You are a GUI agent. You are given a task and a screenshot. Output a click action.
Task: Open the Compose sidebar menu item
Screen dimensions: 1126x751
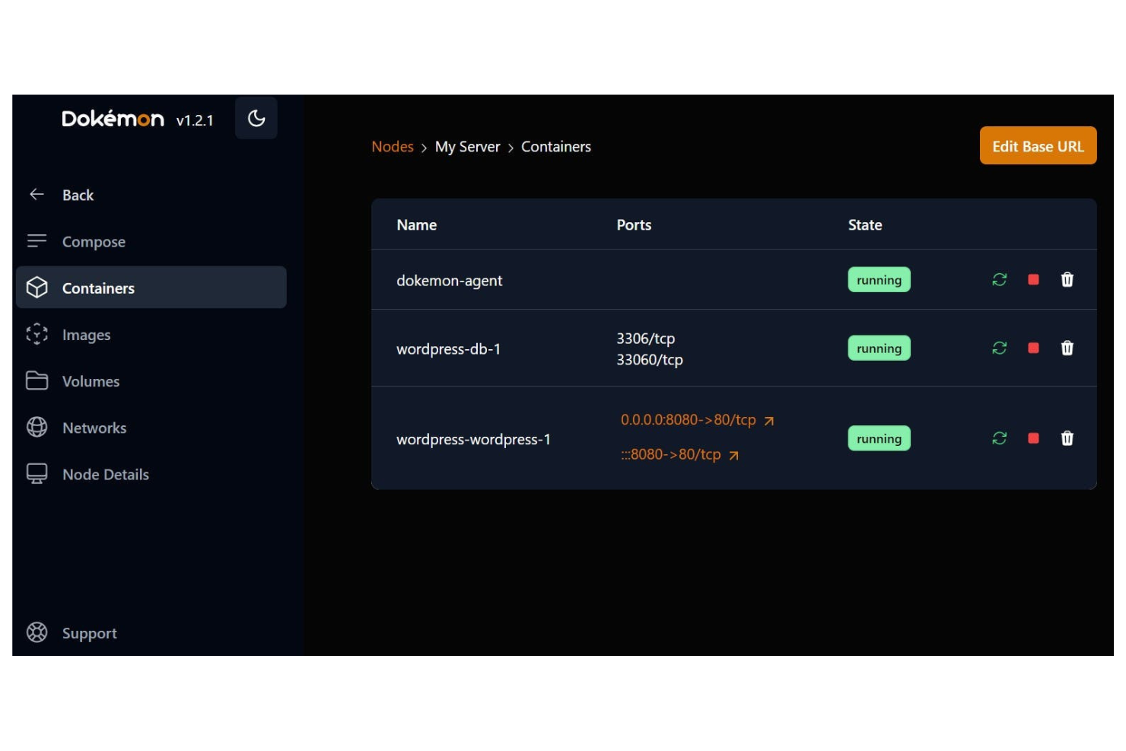94,242
